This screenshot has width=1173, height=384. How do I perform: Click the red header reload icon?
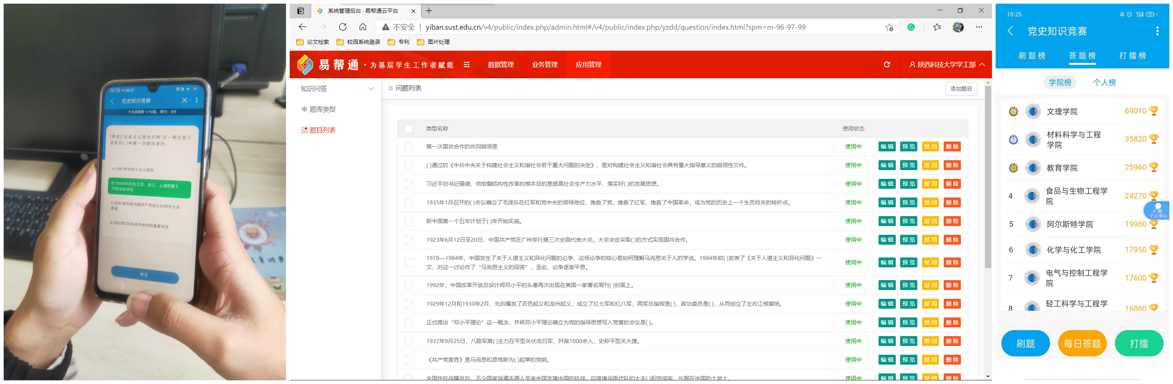pos(886,65)
